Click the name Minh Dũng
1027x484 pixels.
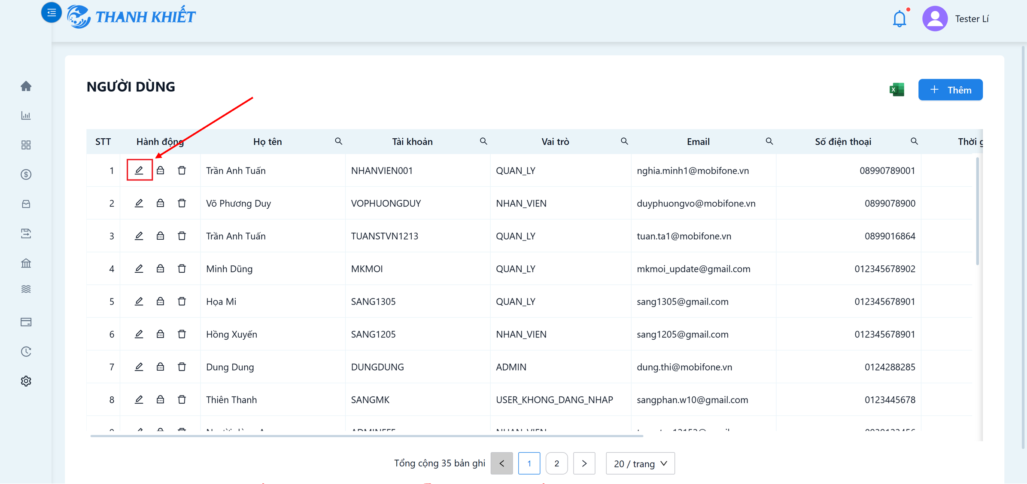[229, 269]
